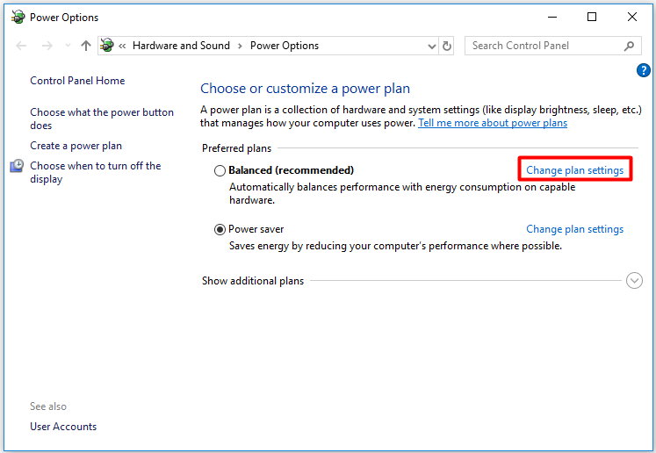
Task: Open Choose when to turn off the display
Action: pyautogui.click(x=96, y=172)
